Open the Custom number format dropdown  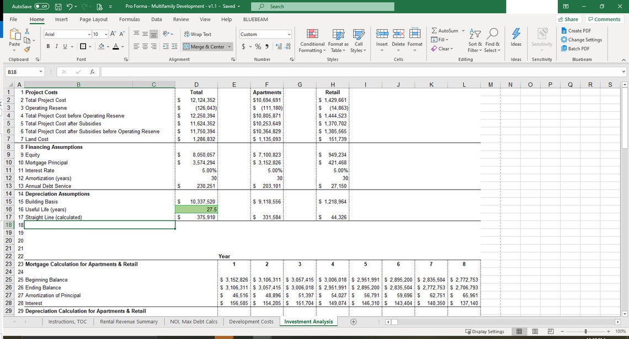pos(289,34)
